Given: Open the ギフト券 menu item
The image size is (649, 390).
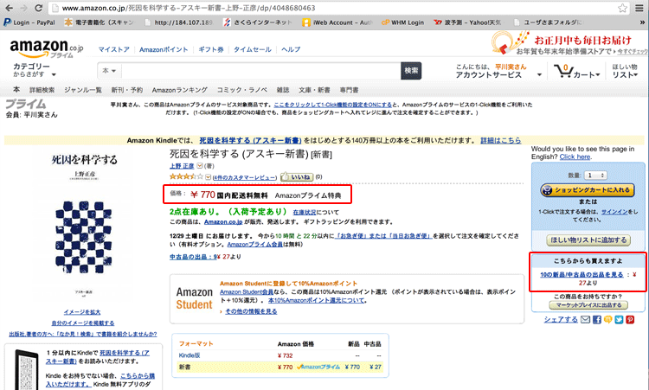Looking at the screenshot, I should click(211, 49).
